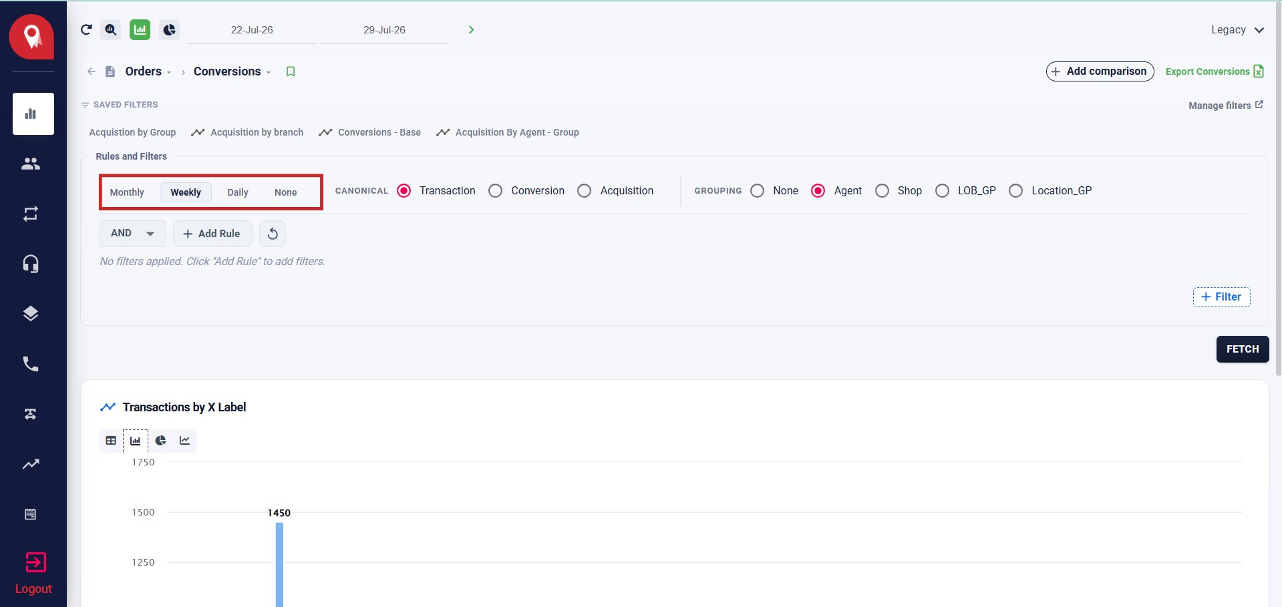Go back using the left arrow icon
Viewport: 1282px width, 607px height.
92,71
